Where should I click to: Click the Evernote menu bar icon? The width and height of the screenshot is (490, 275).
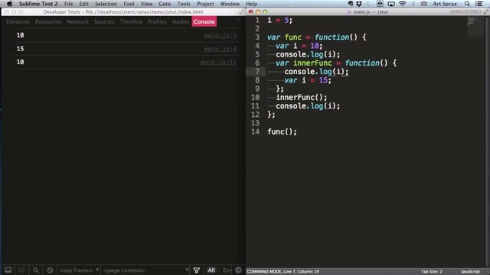[x=351, y=4]
